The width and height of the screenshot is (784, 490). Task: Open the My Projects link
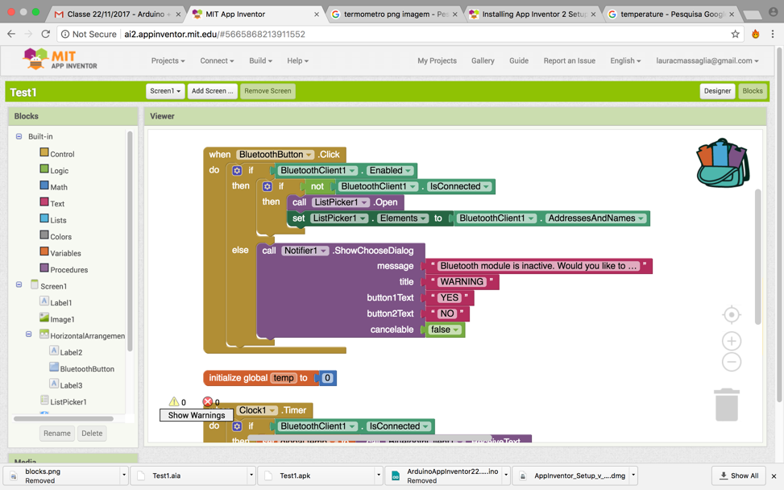(x=437, y=60)
